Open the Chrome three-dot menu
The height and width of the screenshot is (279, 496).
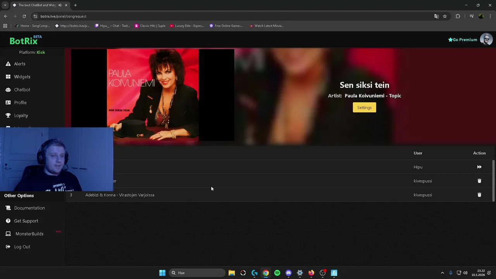[x=491, y=16]
